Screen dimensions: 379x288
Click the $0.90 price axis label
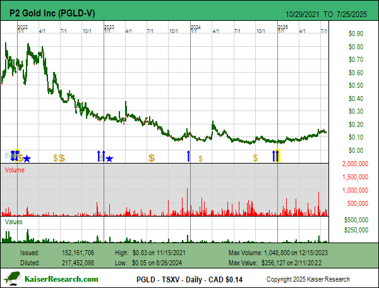[356, 33]
